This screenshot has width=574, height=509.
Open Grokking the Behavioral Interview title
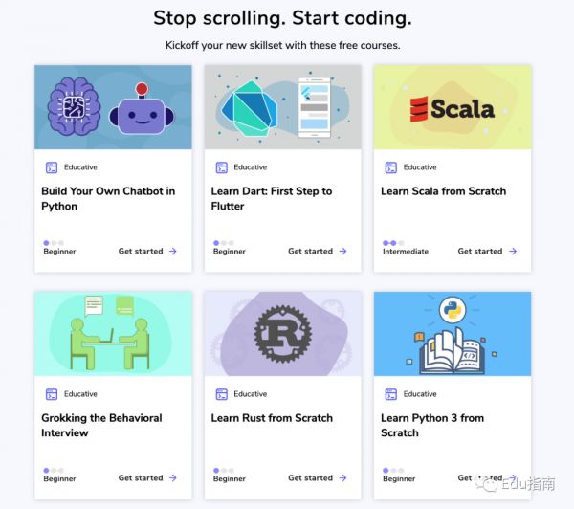click(101, 425)
